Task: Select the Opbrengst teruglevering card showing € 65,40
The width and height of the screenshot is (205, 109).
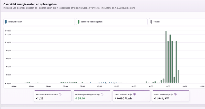Action: coord(92,96)
